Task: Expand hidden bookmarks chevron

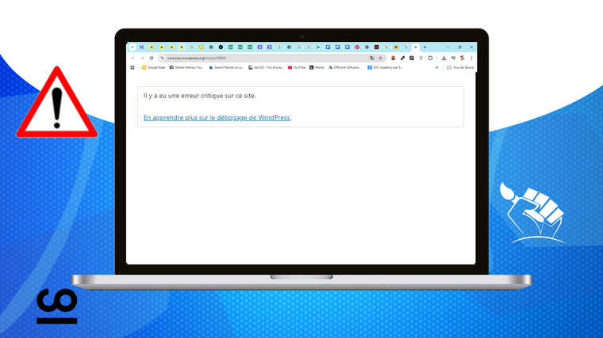Action: [x=437, y=67]
